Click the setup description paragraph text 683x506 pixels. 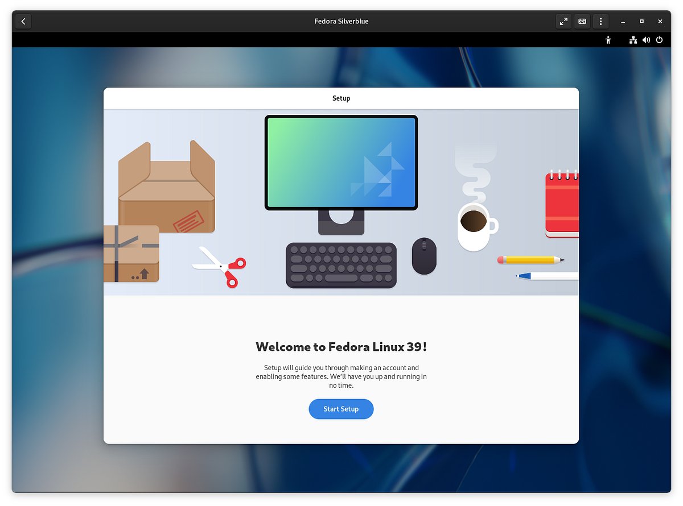pos(341,376)
